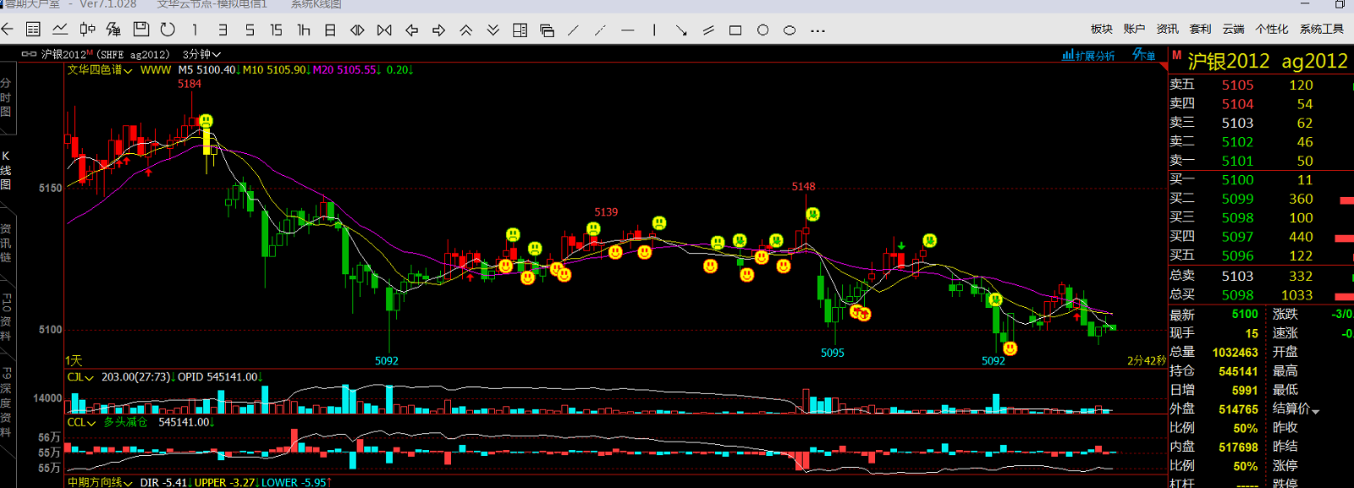Refresh the chart with the reload icon
The width and height of the screenshot is (1354, 488).
[x=168, y=30]
